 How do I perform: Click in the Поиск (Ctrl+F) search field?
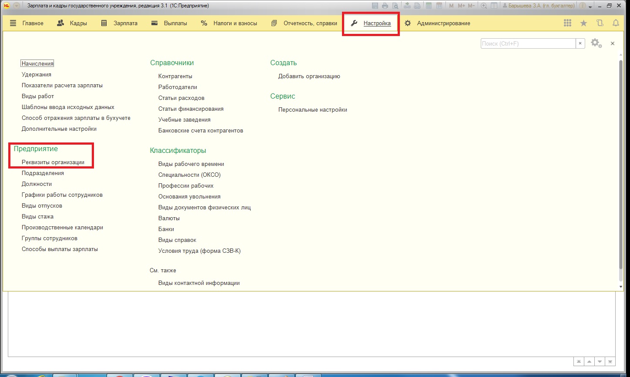coord(528,43)
